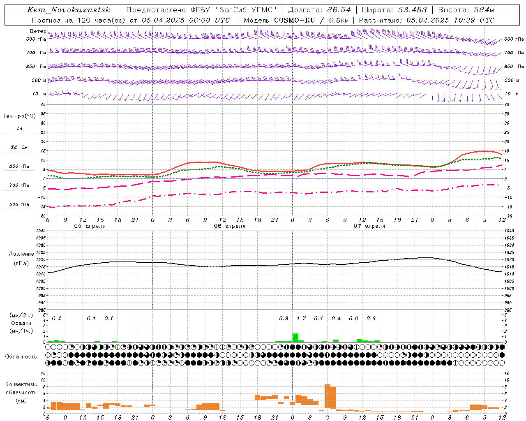The height and width of the screenshot is (421, 526).
Task: Click the 'Ветер' wind panel label
Action: point(38,31)
